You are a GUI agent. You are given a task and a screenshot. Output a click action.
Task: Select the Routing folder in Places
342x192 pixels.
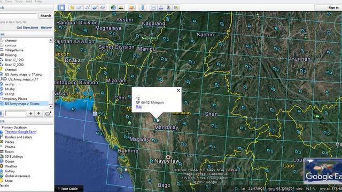pyautogui.click(x=11, y=55)
